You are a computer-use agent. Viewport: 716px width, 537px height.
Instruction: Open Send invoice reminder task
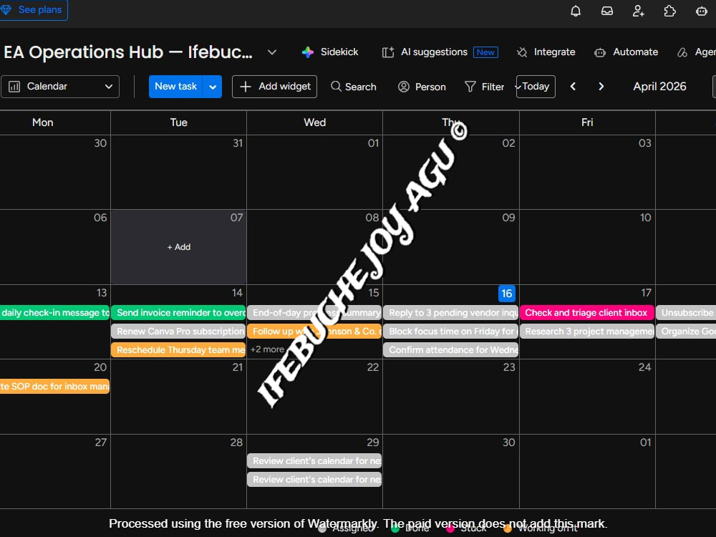pyautogui.click(x=178, y=313)
